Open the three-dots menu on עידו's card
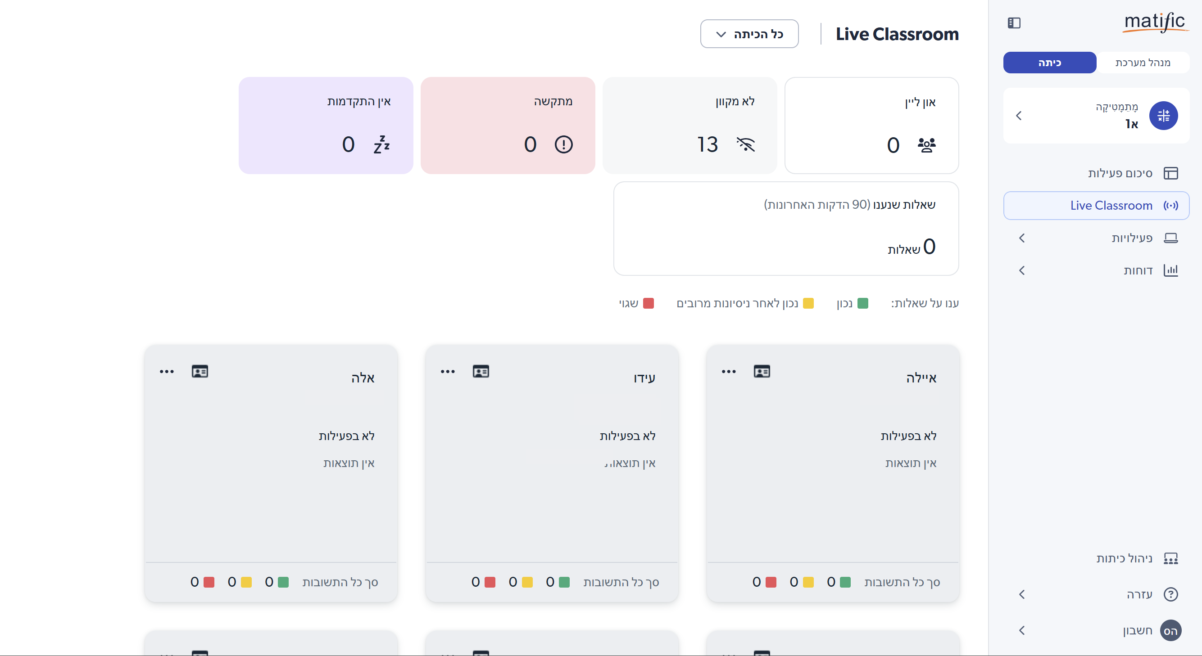The image size is (1202, 656). (x=448, y=372)
